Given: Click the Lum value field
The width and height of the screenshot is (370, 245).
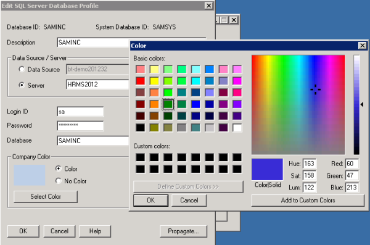Looking at the screenshot, I should pyautogui.click(x=310, y=188).
